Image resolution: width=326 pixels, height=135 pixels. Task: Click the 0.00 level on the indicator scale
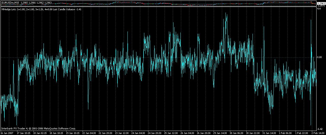(320, 57)
